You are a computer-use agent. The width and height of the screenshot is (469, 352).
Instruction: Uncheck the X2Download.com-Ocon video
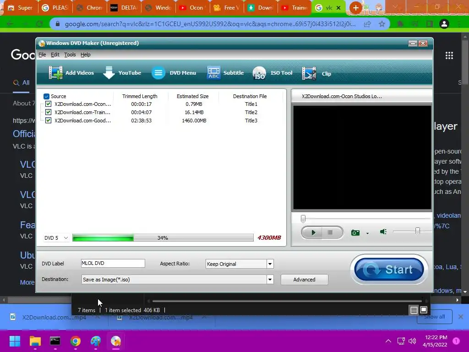[x=48, y=104]
